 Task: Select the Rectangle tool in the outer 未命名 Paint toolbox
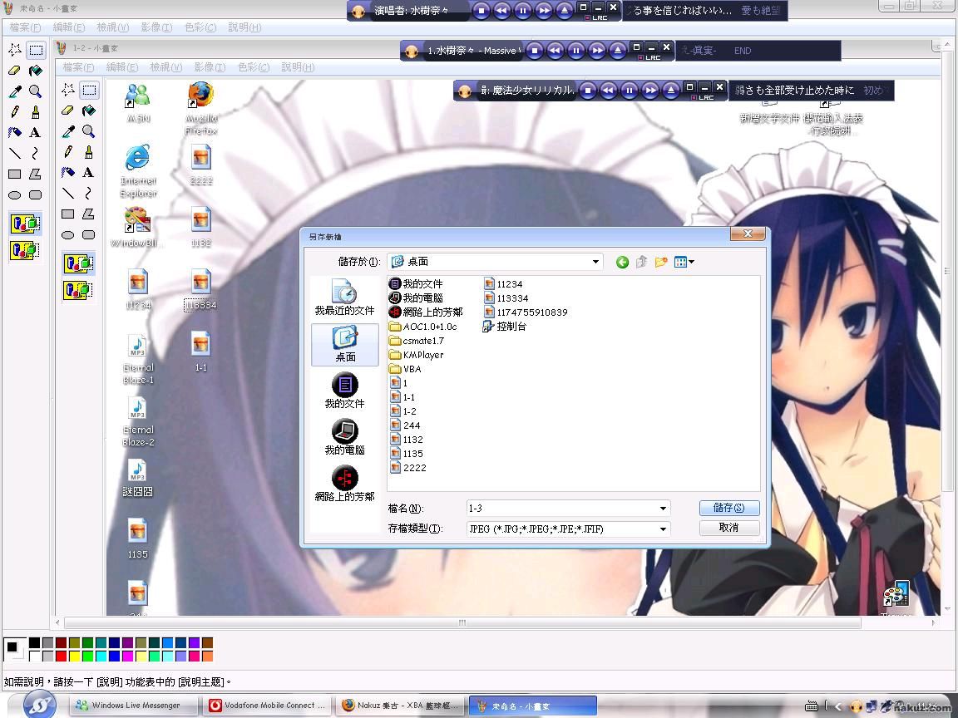15,174
